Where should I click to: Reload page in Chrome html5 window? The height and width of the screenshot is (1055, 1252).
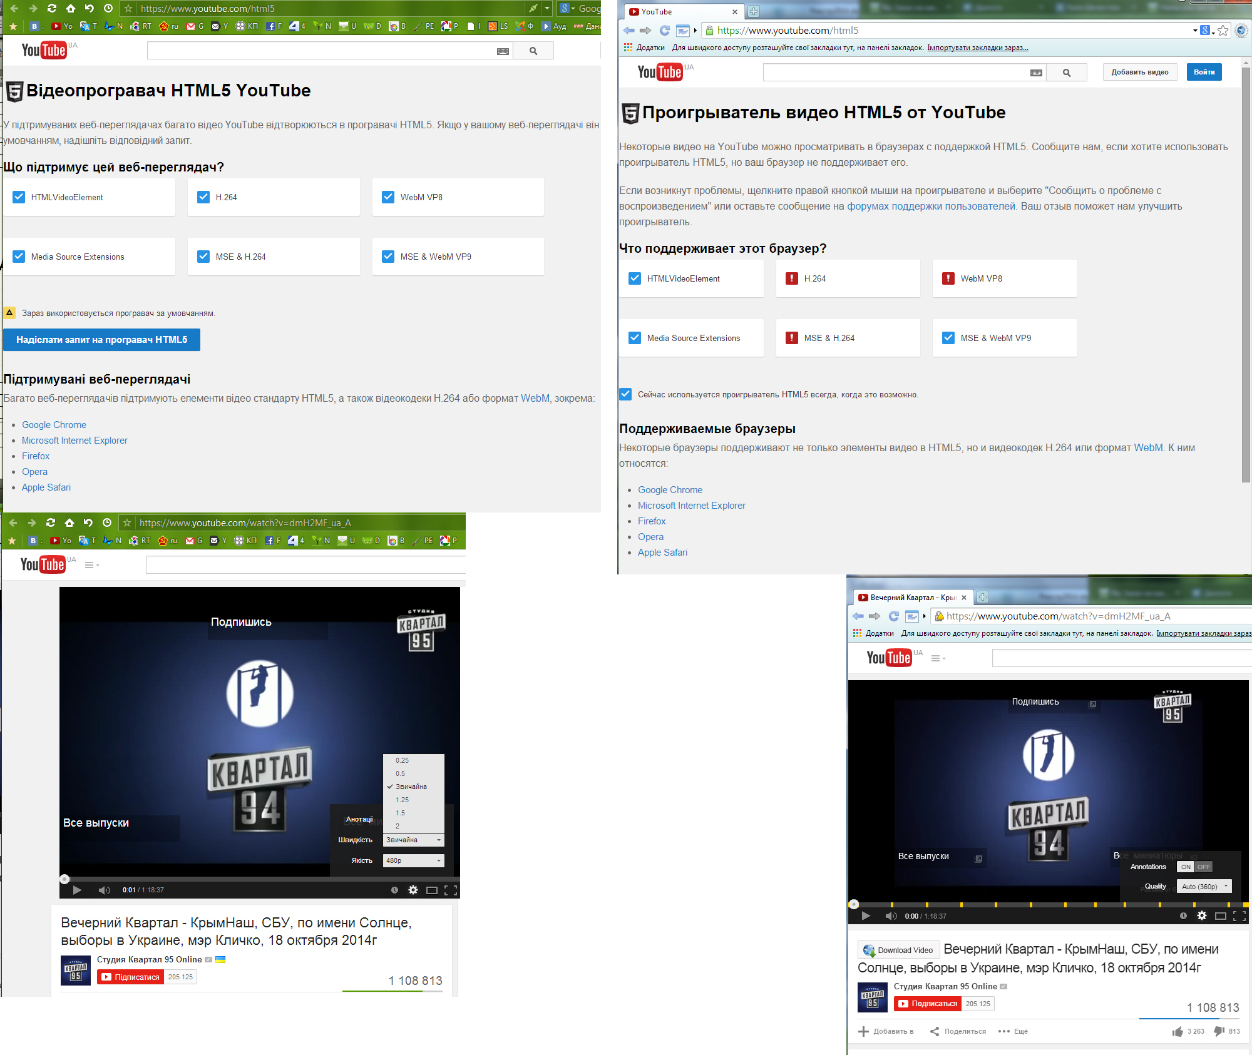click(665, 30)
